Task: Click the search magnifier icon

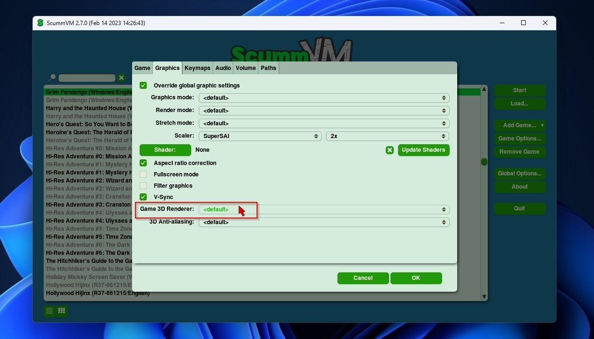Action: click(x=52, y=78)
